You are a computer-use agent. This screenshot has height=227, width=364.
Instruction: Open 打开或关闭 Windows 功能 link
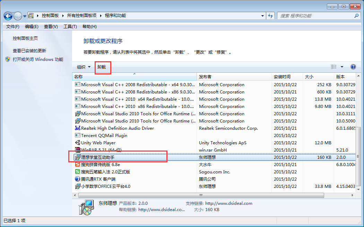click(x=38, y=60)
